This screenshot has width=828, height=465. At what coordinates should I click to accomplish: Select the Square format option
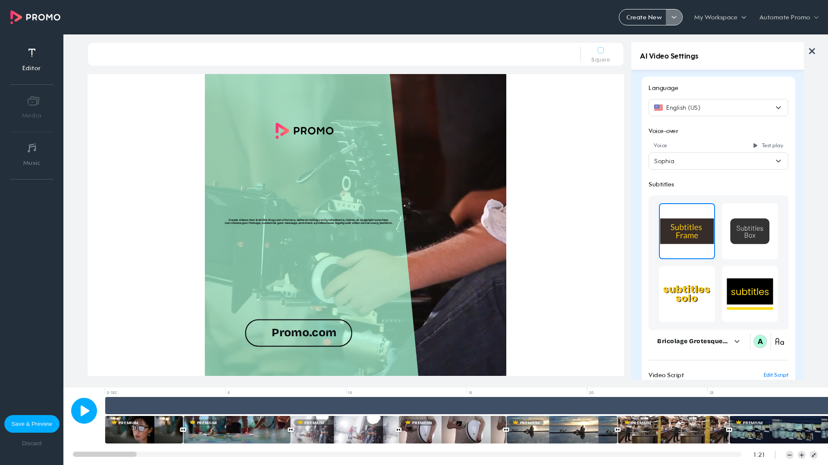(x=600, y=55)
